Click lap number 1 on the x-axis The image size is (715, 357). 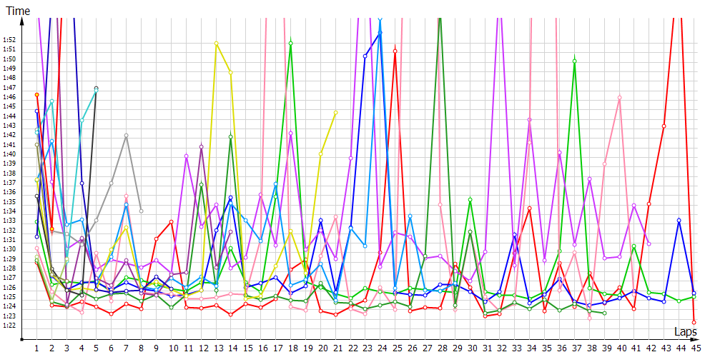[x=36, y=348]
